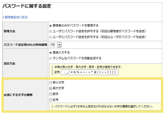The width and height of the screenshot is (165, 115).
Task: Select the 初回は管理者がパスワードを設定 radio option
Action: point(51,31)
